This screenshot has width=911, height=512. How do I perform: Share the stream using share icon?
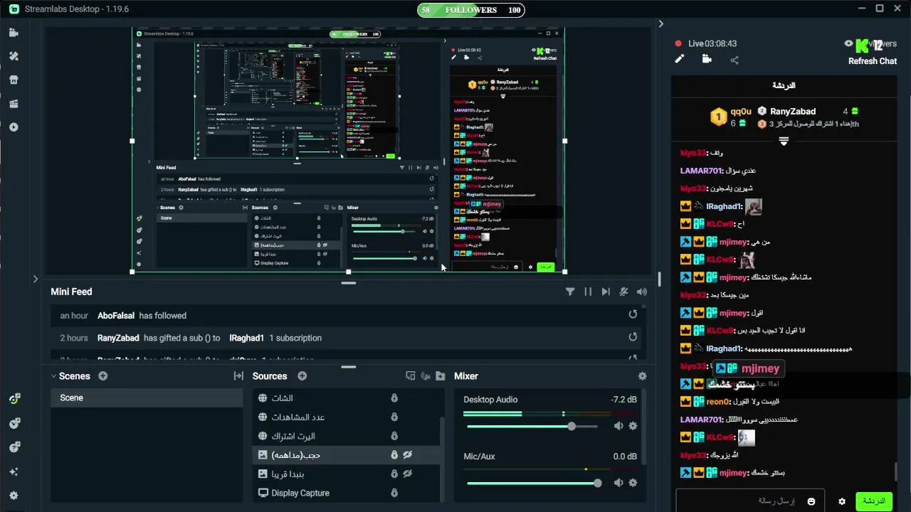point(734,60)
